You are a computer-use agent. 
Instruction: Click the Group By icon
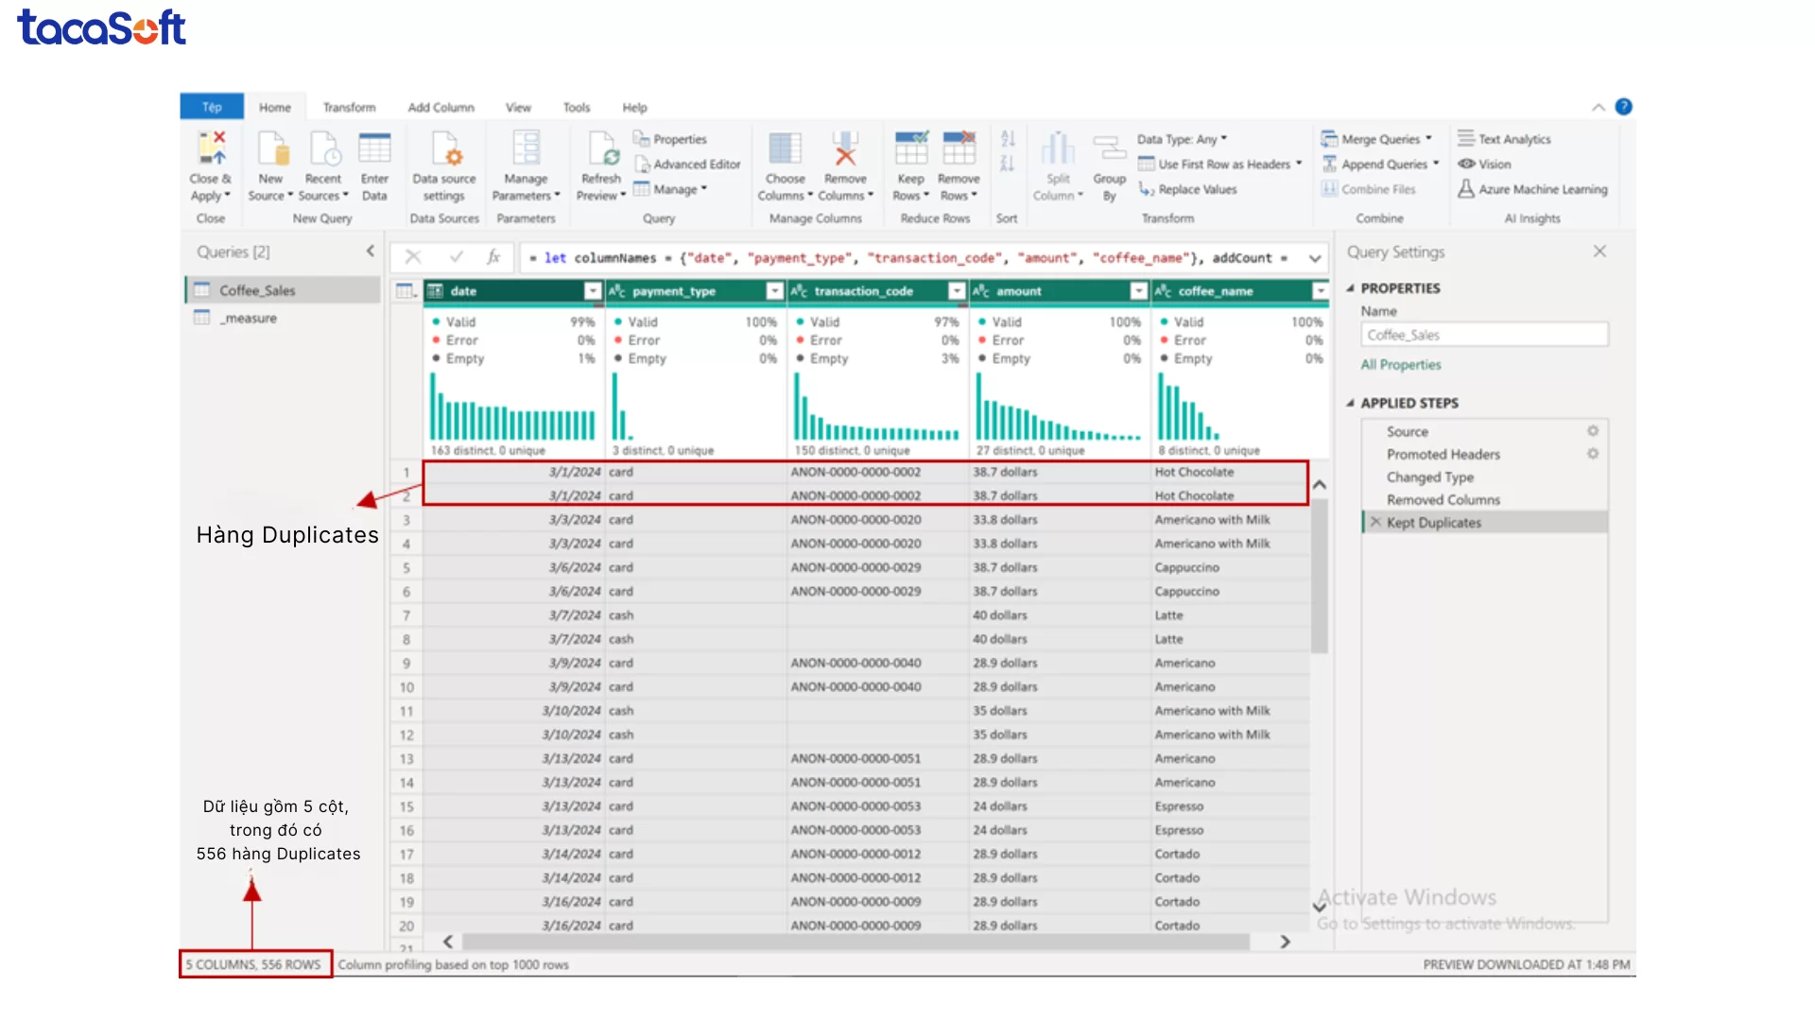pos(1109,148)
